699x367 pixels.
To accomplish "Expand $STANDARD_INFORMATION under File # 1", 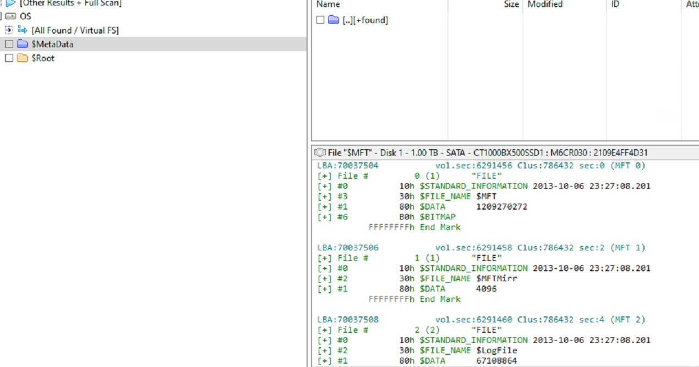I will (325, 269).
